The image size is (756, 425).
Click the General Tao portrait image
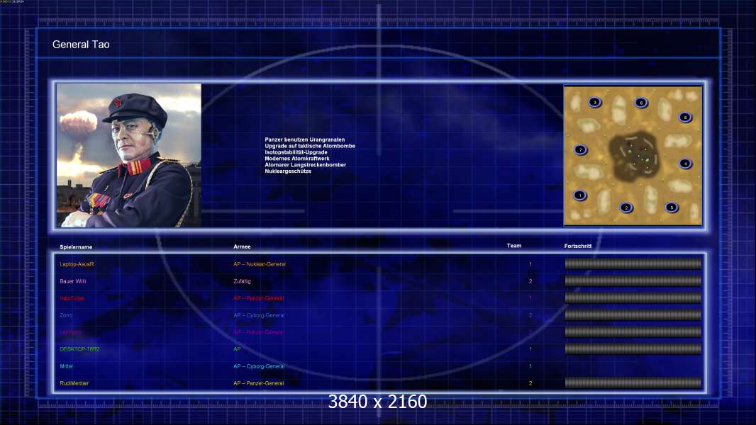coord(129,155)
